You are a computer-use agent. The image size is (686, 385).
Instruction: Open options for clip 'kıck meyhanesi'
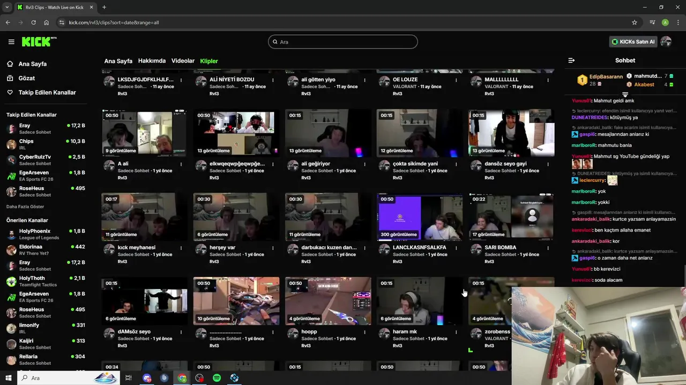(181, 248)
